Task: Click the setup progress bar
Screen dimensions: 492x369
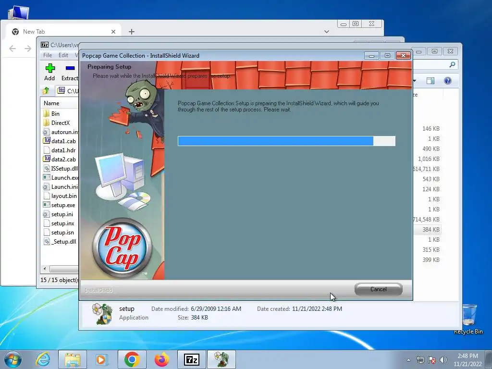Action: point(286,141)
